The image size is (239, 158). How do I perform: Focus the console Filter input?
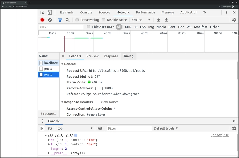[x=129, y=129]
